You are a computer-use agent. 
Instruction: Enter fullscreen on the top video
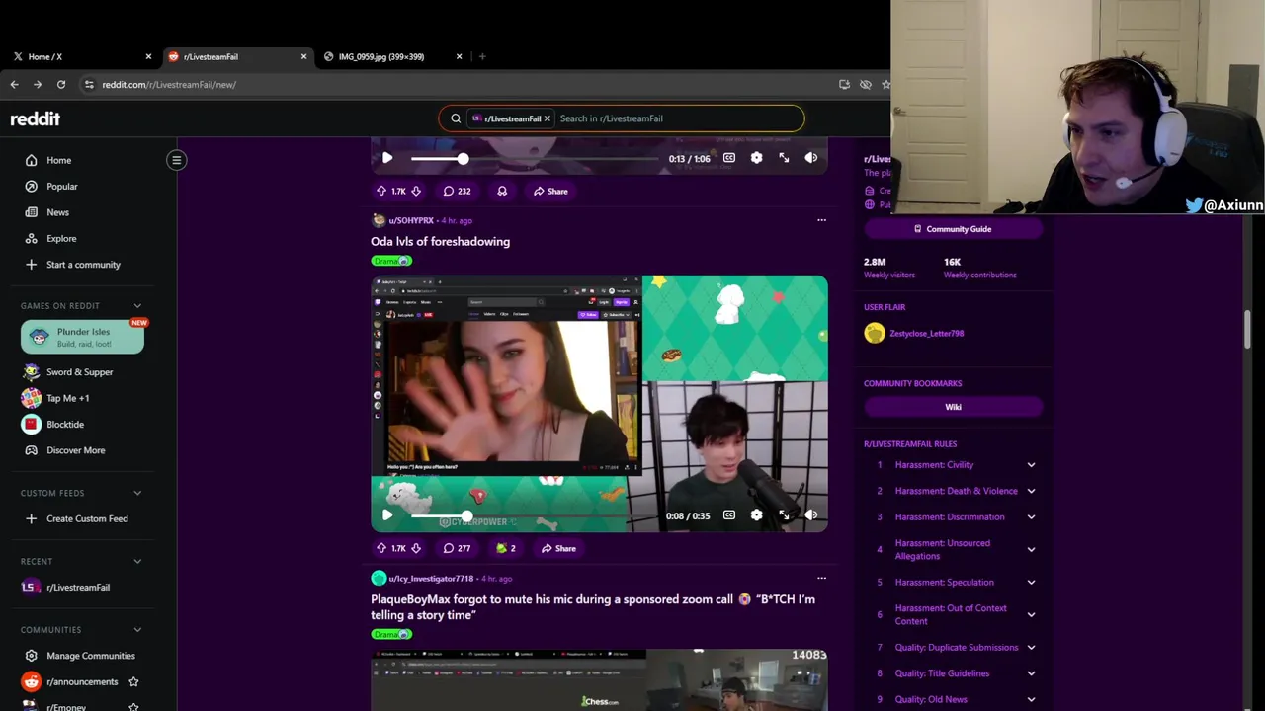click(784, 158)
